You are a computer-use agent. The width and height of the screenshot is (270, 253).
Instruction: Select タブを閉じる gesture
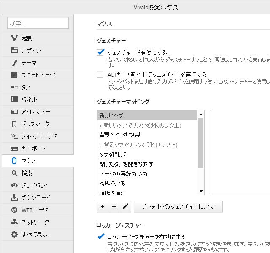tap(147, 154)
